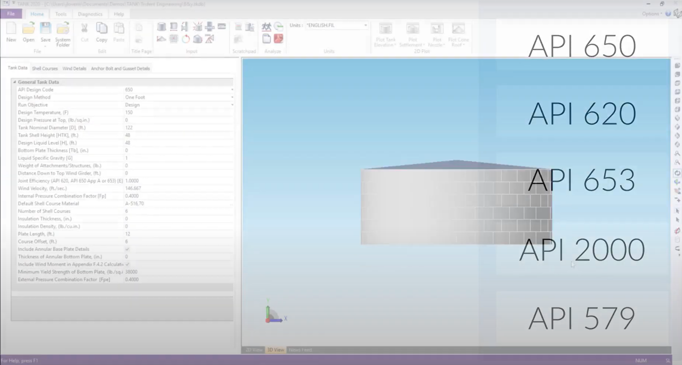Open the seismic spikes input icon
Screen dimensions: 682x365
click(x=198, y=27)
